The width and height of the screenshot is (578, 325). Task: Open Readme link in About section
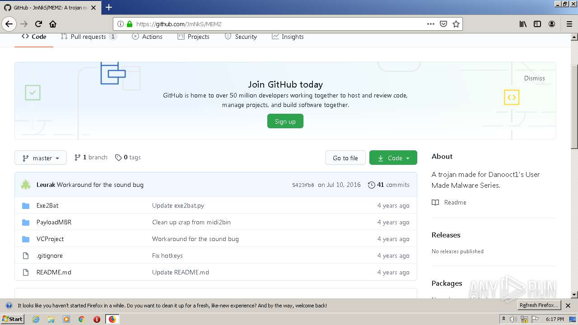tap(449, 202)
